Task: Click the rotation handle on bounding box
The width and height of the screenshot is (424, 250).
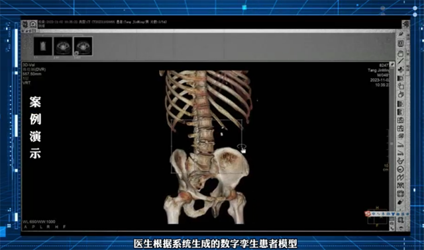Action: point(242,147)
